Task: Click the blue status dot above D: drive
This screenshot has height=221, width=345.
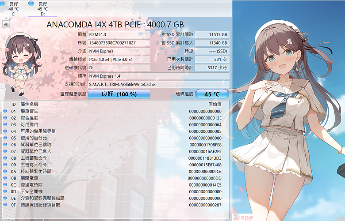Action: (x=31, y=3)
